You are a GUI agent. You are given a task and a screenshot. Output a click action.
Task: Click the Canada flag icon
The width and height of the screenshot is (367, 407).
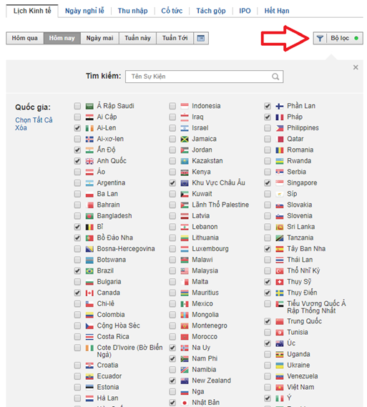point(89,293)
